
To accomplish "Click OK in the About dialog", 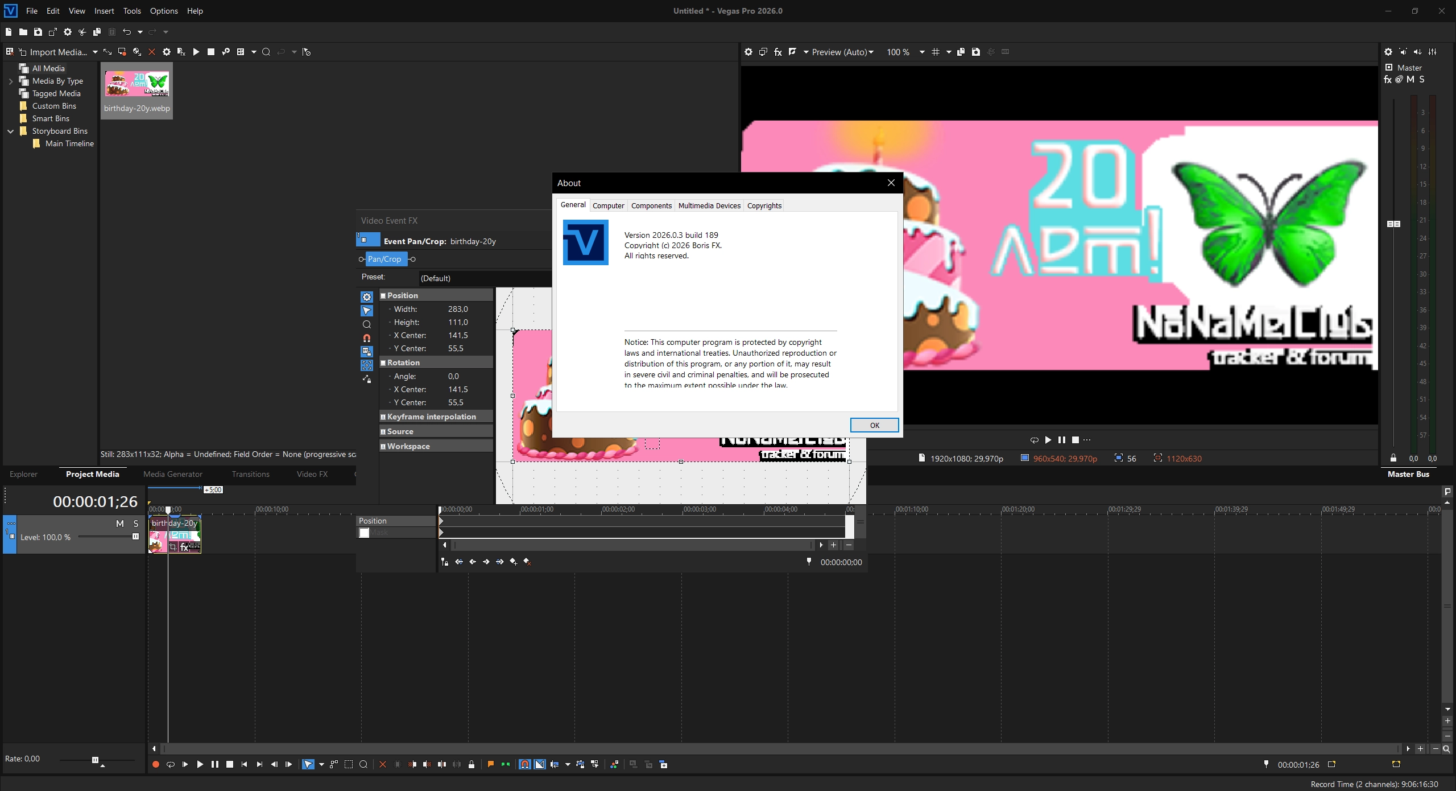I will pos(874,425).
